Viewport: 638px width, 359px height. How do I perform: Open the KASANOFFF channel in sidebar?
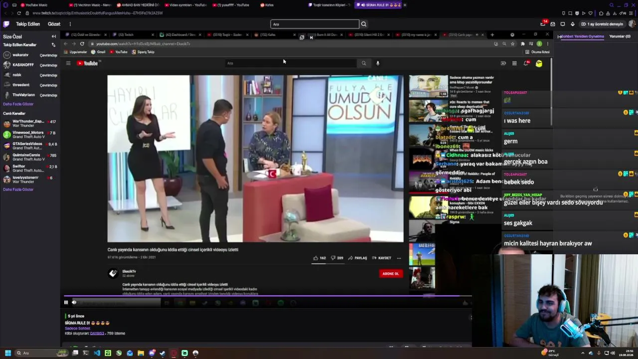pos(30,65)
